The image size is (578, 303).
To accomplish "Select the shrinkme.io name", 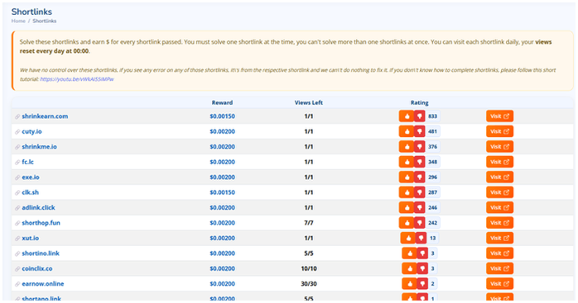I will coord(39,147).
